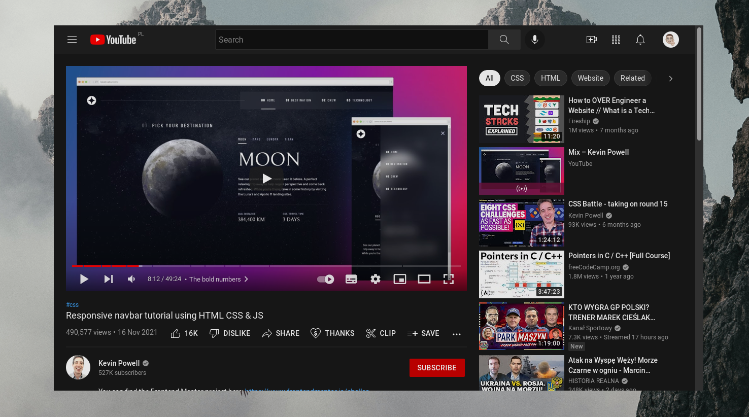
Task: Open the more actions three-dot menu
Action: [x=457, y=334]
